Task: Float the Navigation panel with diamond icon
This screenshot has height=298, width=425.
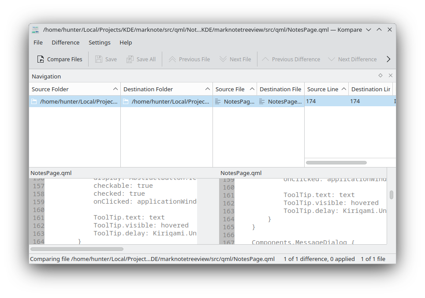Action: (380, 75)
